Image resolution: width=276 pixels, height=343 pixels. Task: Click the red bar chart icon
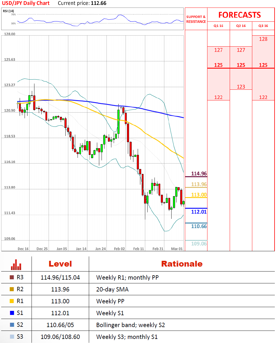(16, 265)
